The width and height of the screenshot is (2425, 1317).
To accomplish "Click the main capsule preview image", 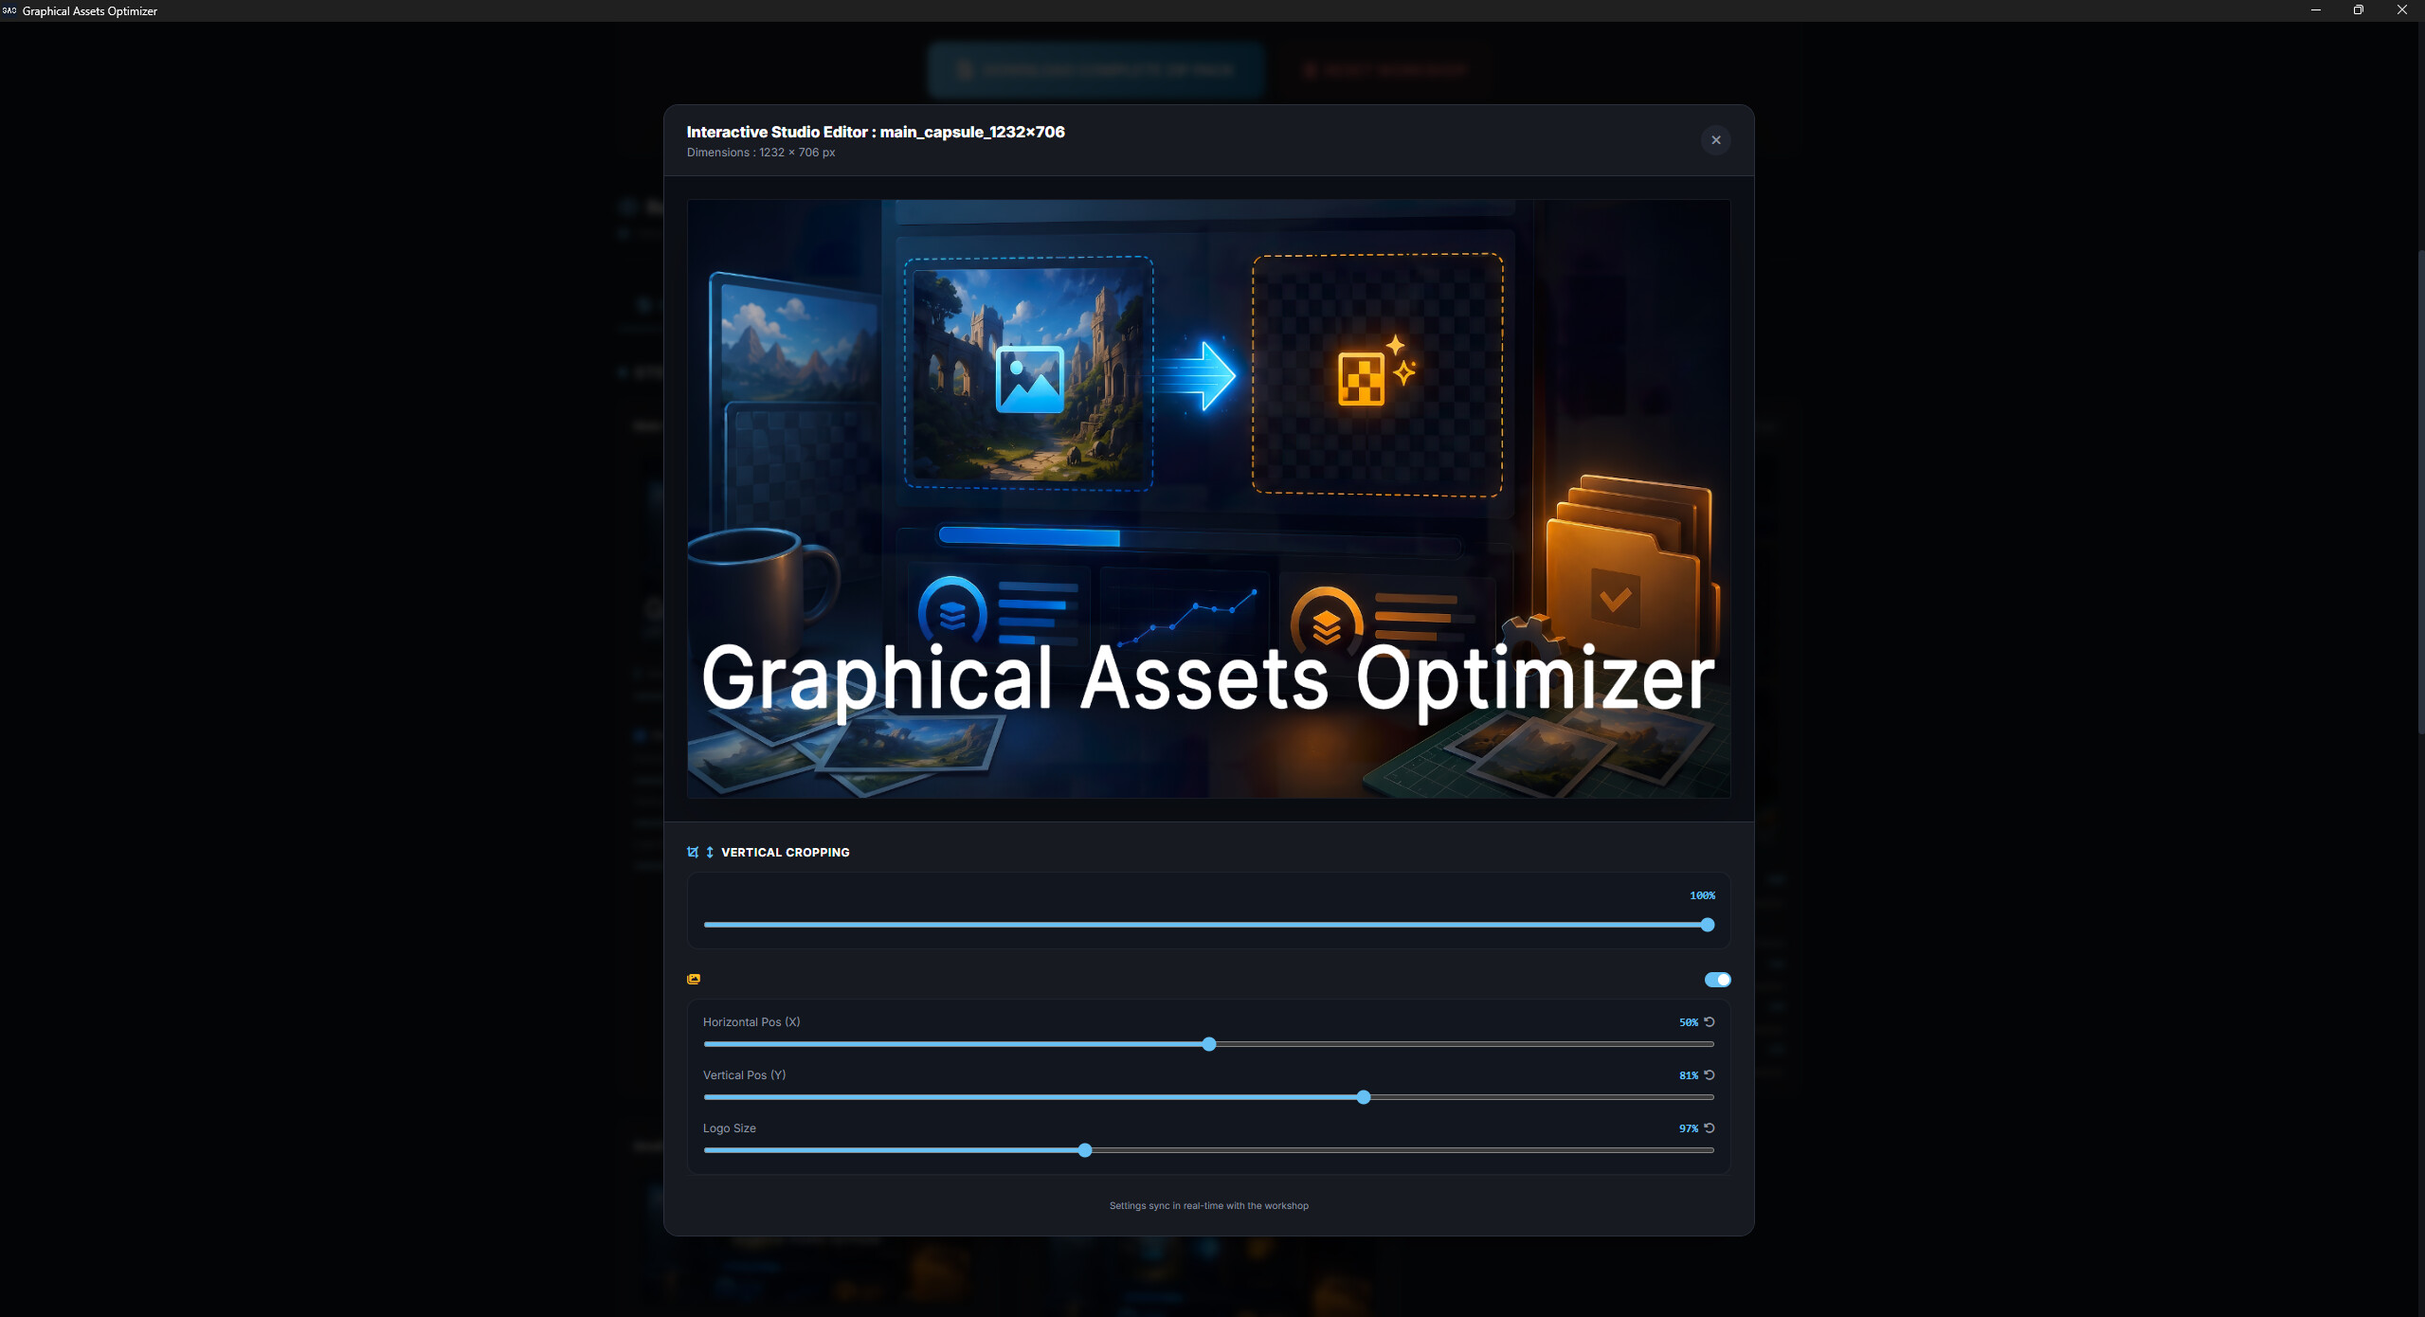I will (1208, 498).
